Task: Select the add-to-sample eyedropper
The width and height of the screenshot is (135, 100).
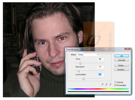Action: pyautogui.click(x=106, y=84)
